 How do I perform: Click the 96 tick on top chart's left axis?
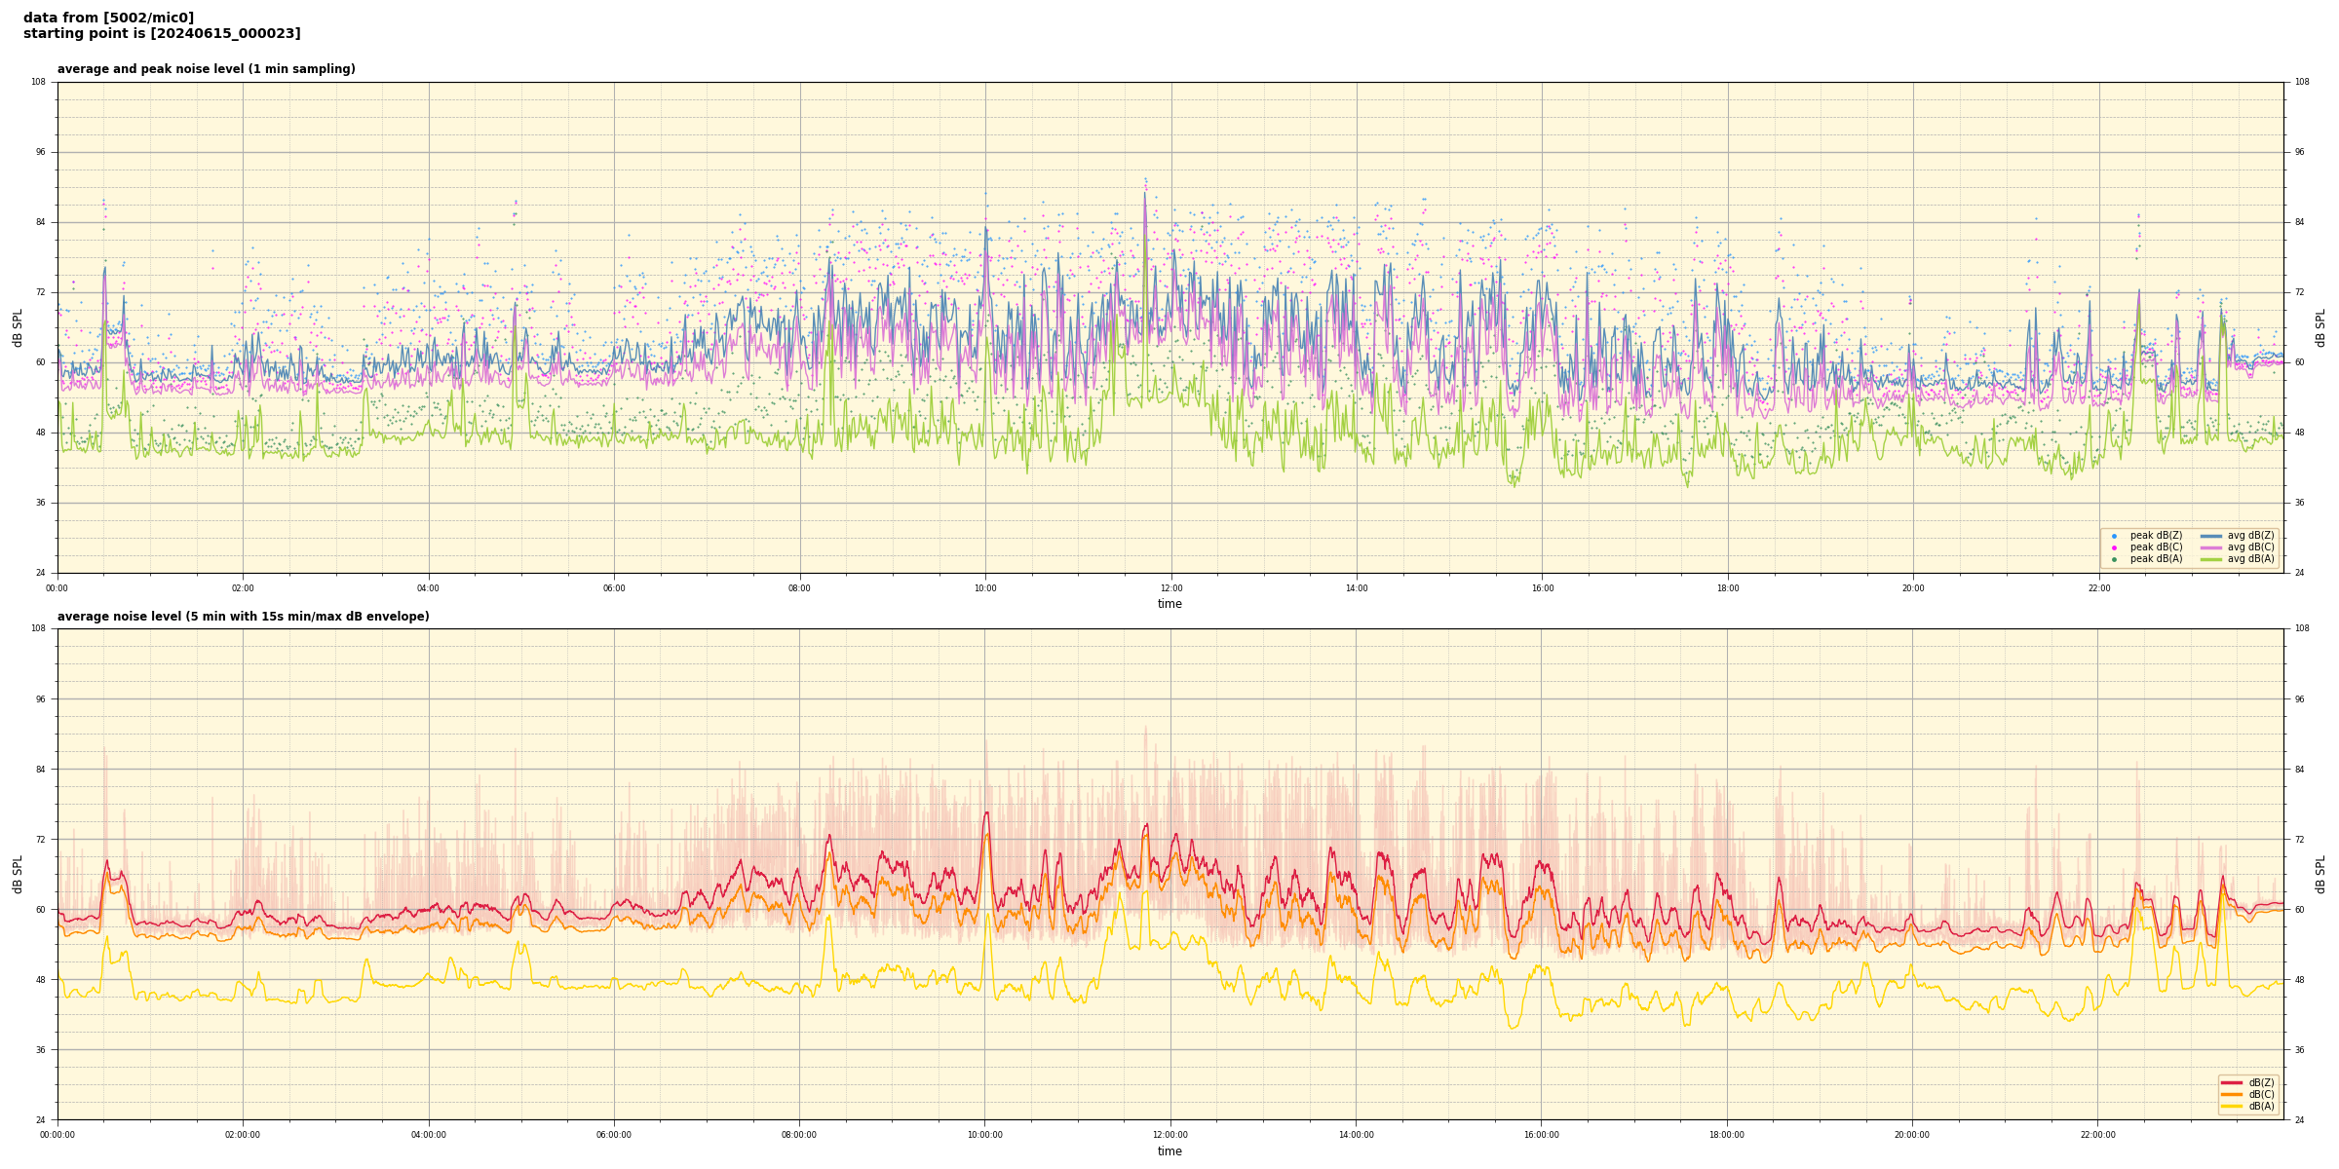point(39,152)
